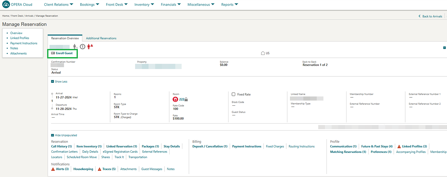Screen dimensions: 447x177
Task: Open eSigned Registration Cards
Action: (x=120, y=152)
